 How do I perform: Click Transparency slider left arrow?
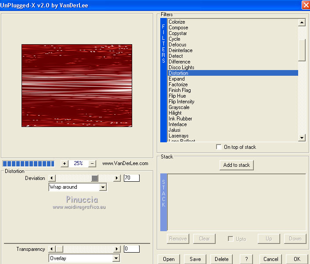click(x=52, y=249)
